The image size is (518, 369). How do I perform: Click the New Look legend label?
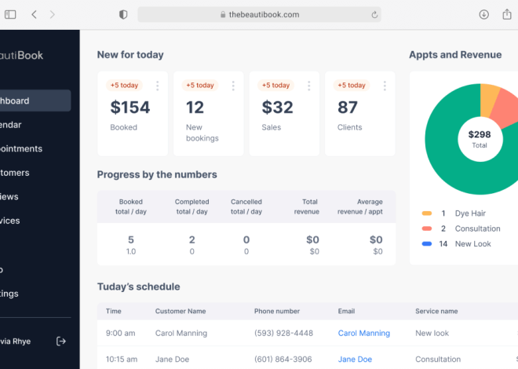pyautogui.click(x=472, y=244)
